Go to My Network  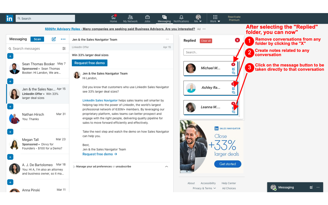click(130, 19)
